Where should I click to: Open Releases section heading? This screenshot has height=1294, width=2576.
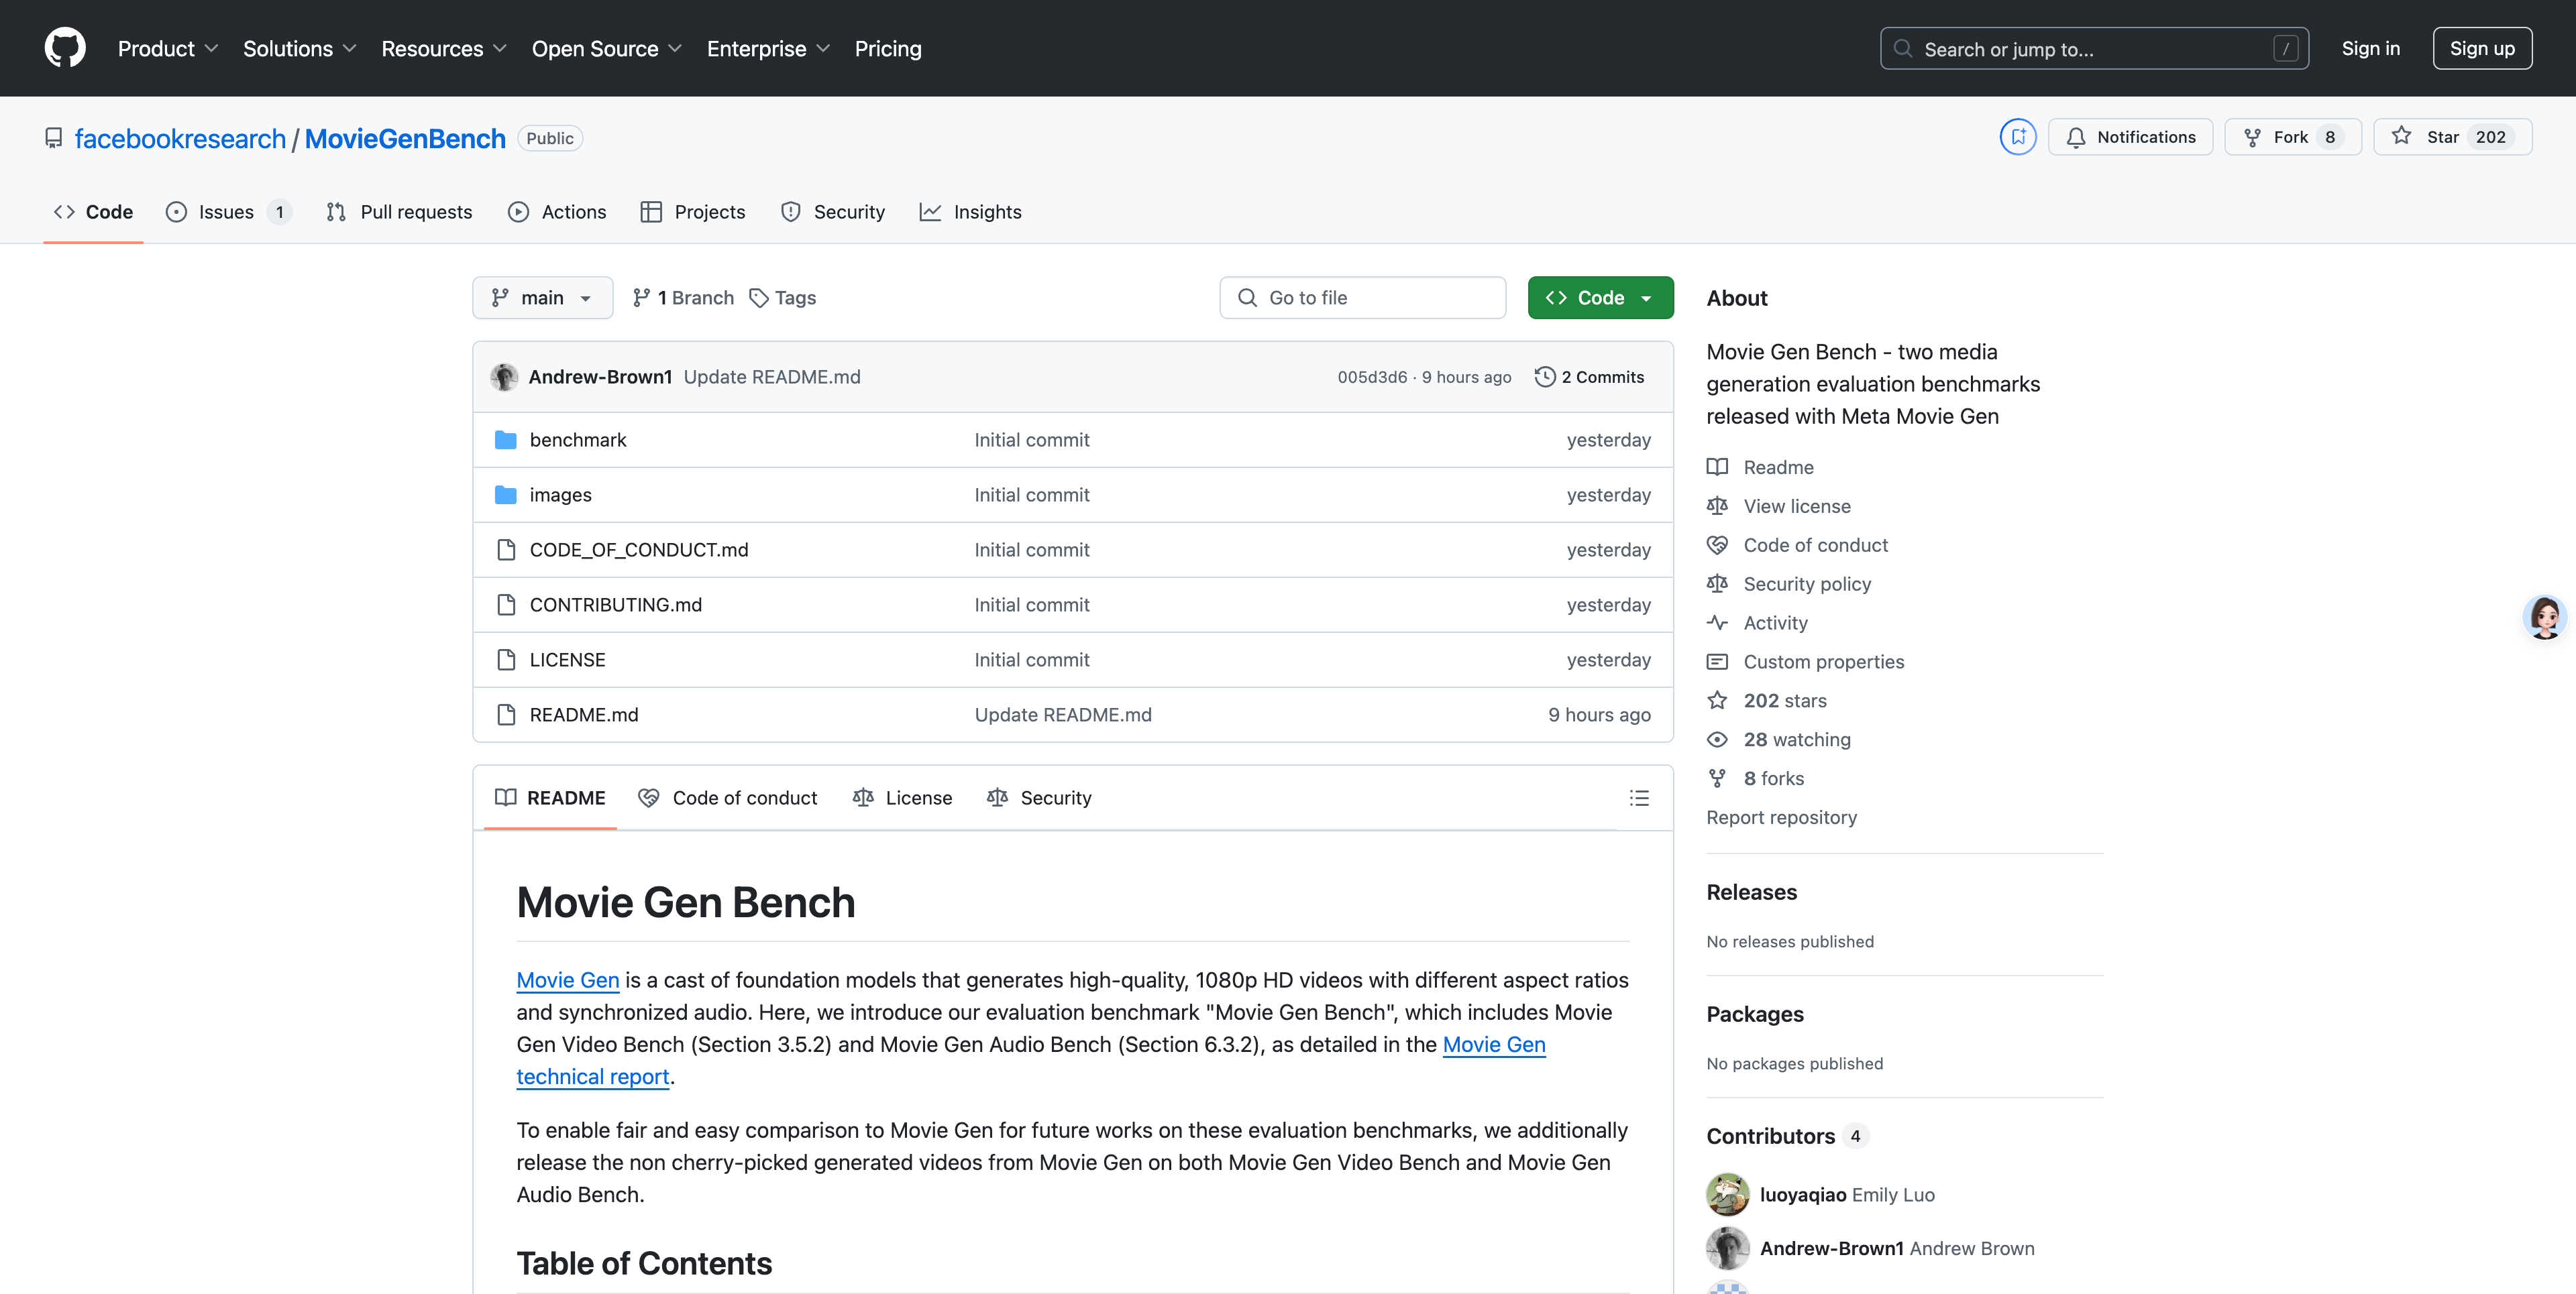click(x=1751, y=892)
